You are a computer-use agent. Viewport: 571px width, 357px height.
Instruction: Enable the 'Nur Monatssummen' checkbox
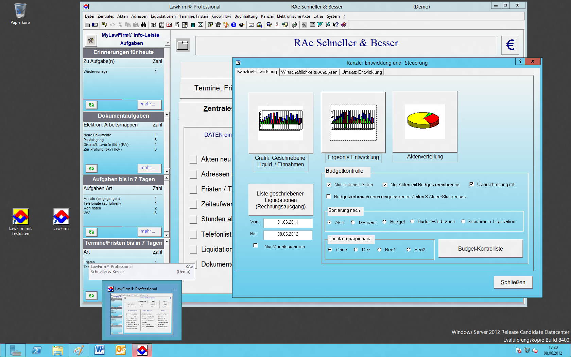[x=256, y=245]
